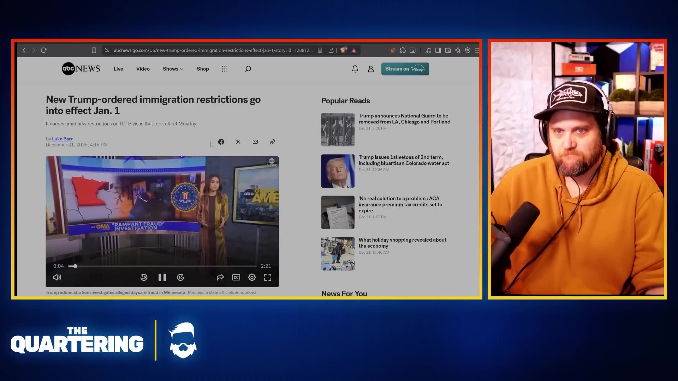Image resolution: width=678 pixels, height=381 pixels.
Task: Open the ABC News search icon
Action: tap(248, 69)
